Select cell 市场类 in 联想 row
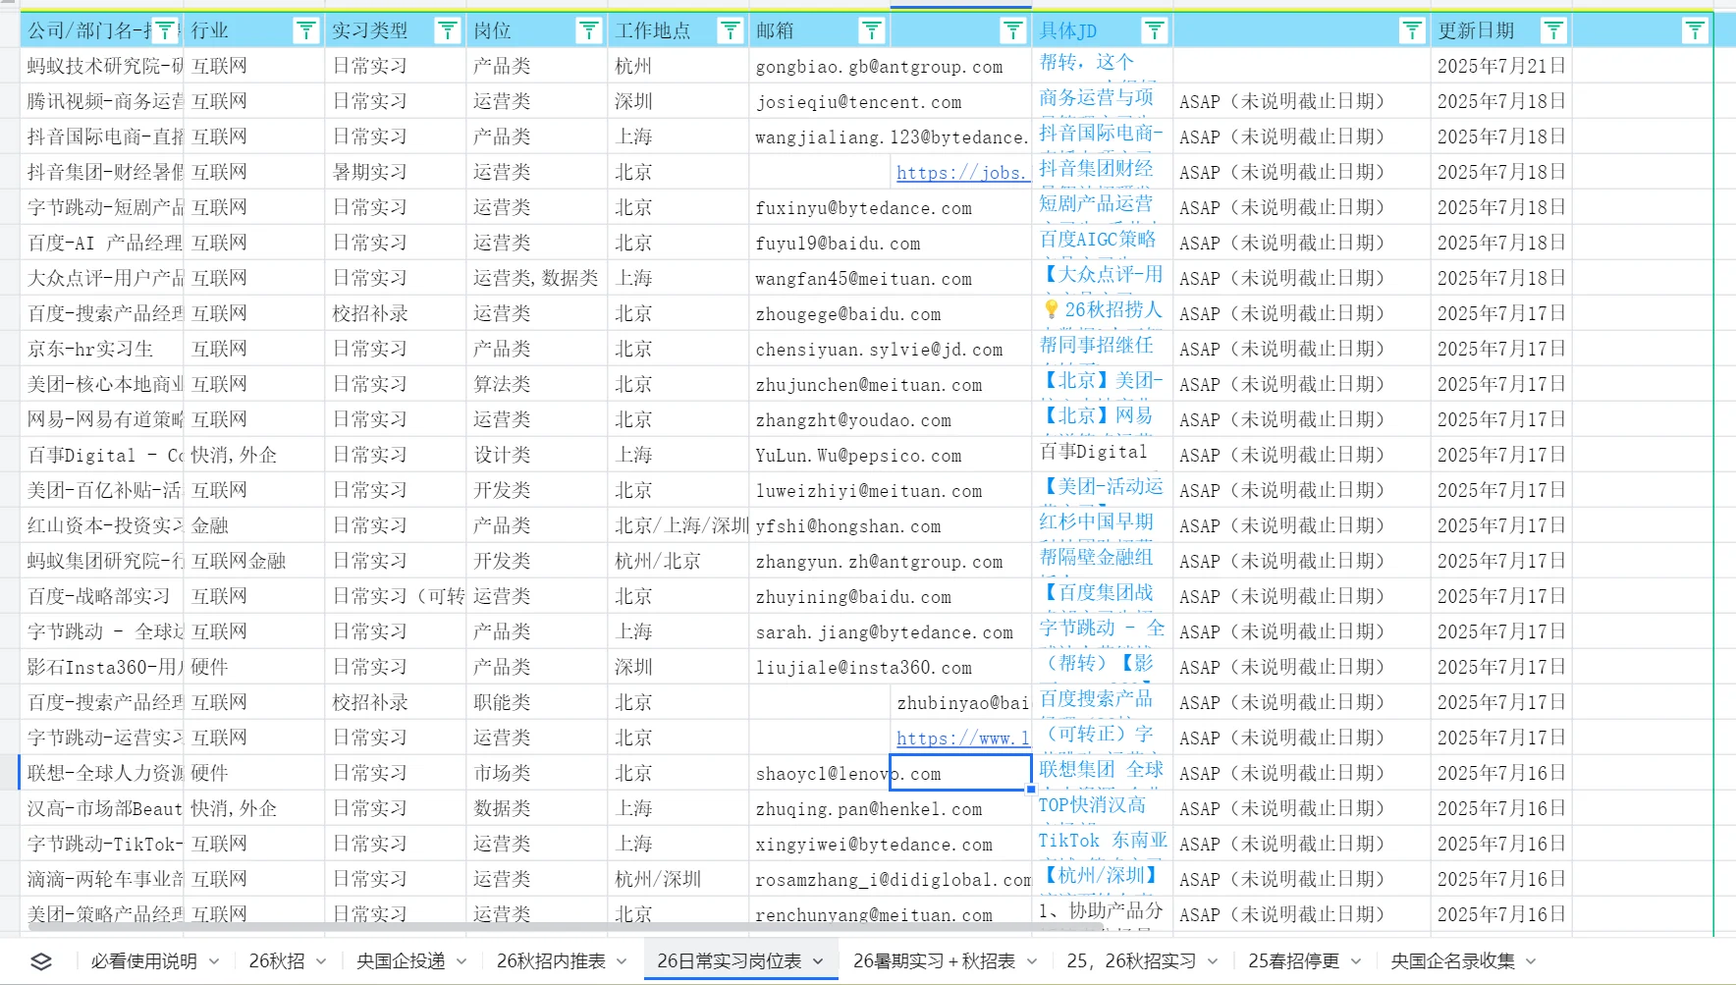Viewport: 1736px width, 985px height. click(x=536, y=774)
